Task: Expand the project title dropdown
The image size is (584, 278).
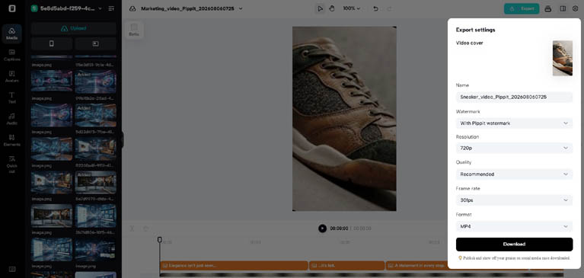Action: tap(241, 8)
